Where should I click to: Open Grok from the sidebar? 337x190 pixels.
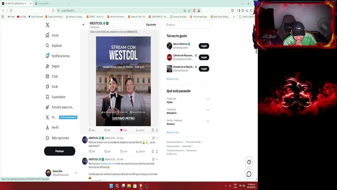click(52, 87)
